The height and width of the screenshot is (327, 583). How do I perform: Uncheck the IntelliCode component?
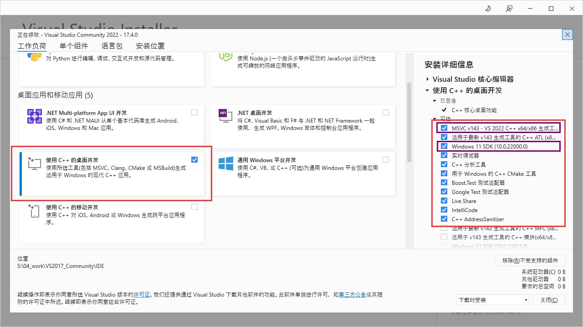tap(444, 210)
